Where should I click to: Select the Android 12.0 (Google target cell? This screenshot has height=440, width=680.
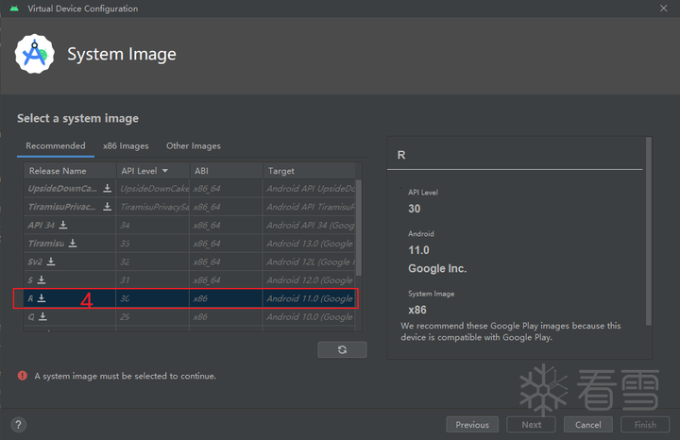310,280
